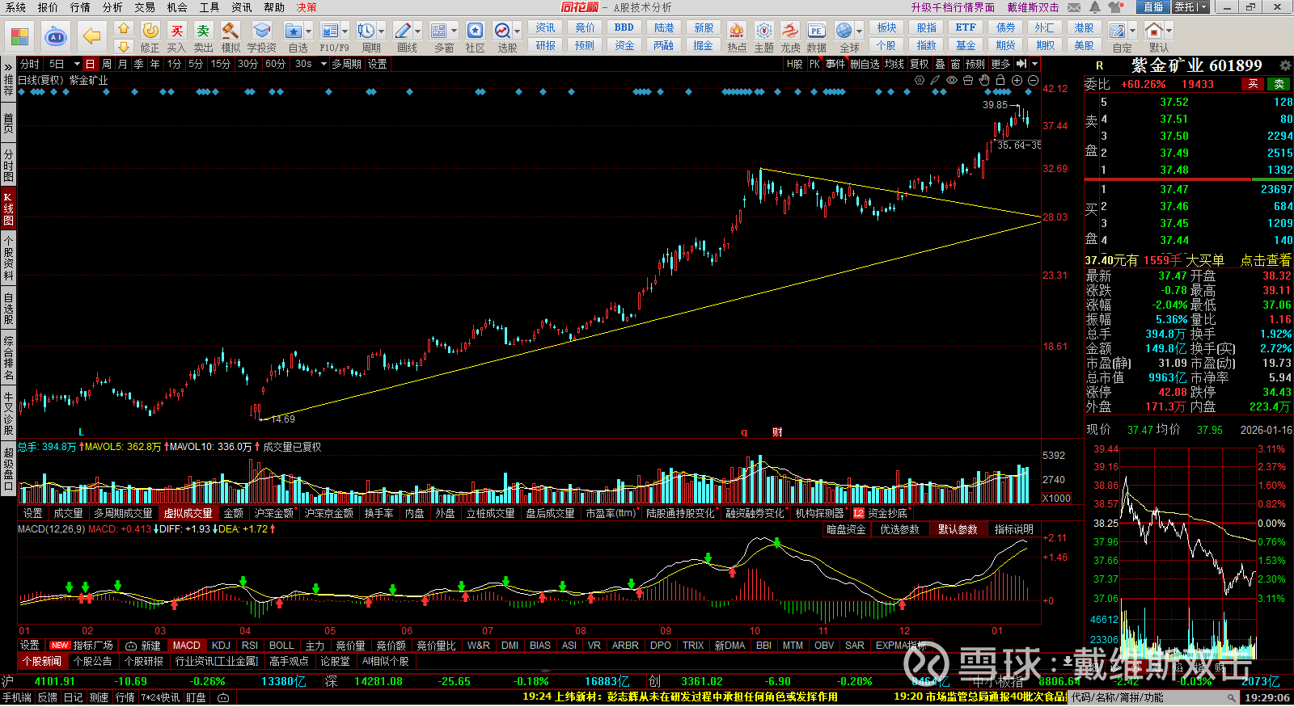Click the 分时图 sidebar item
This screenshot has width=1294, height=707.
(x=8, y=165)
